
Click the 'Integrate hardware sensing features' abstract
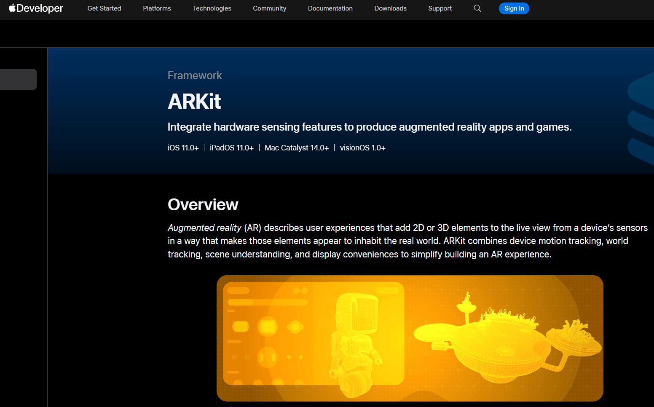point(370,127)
